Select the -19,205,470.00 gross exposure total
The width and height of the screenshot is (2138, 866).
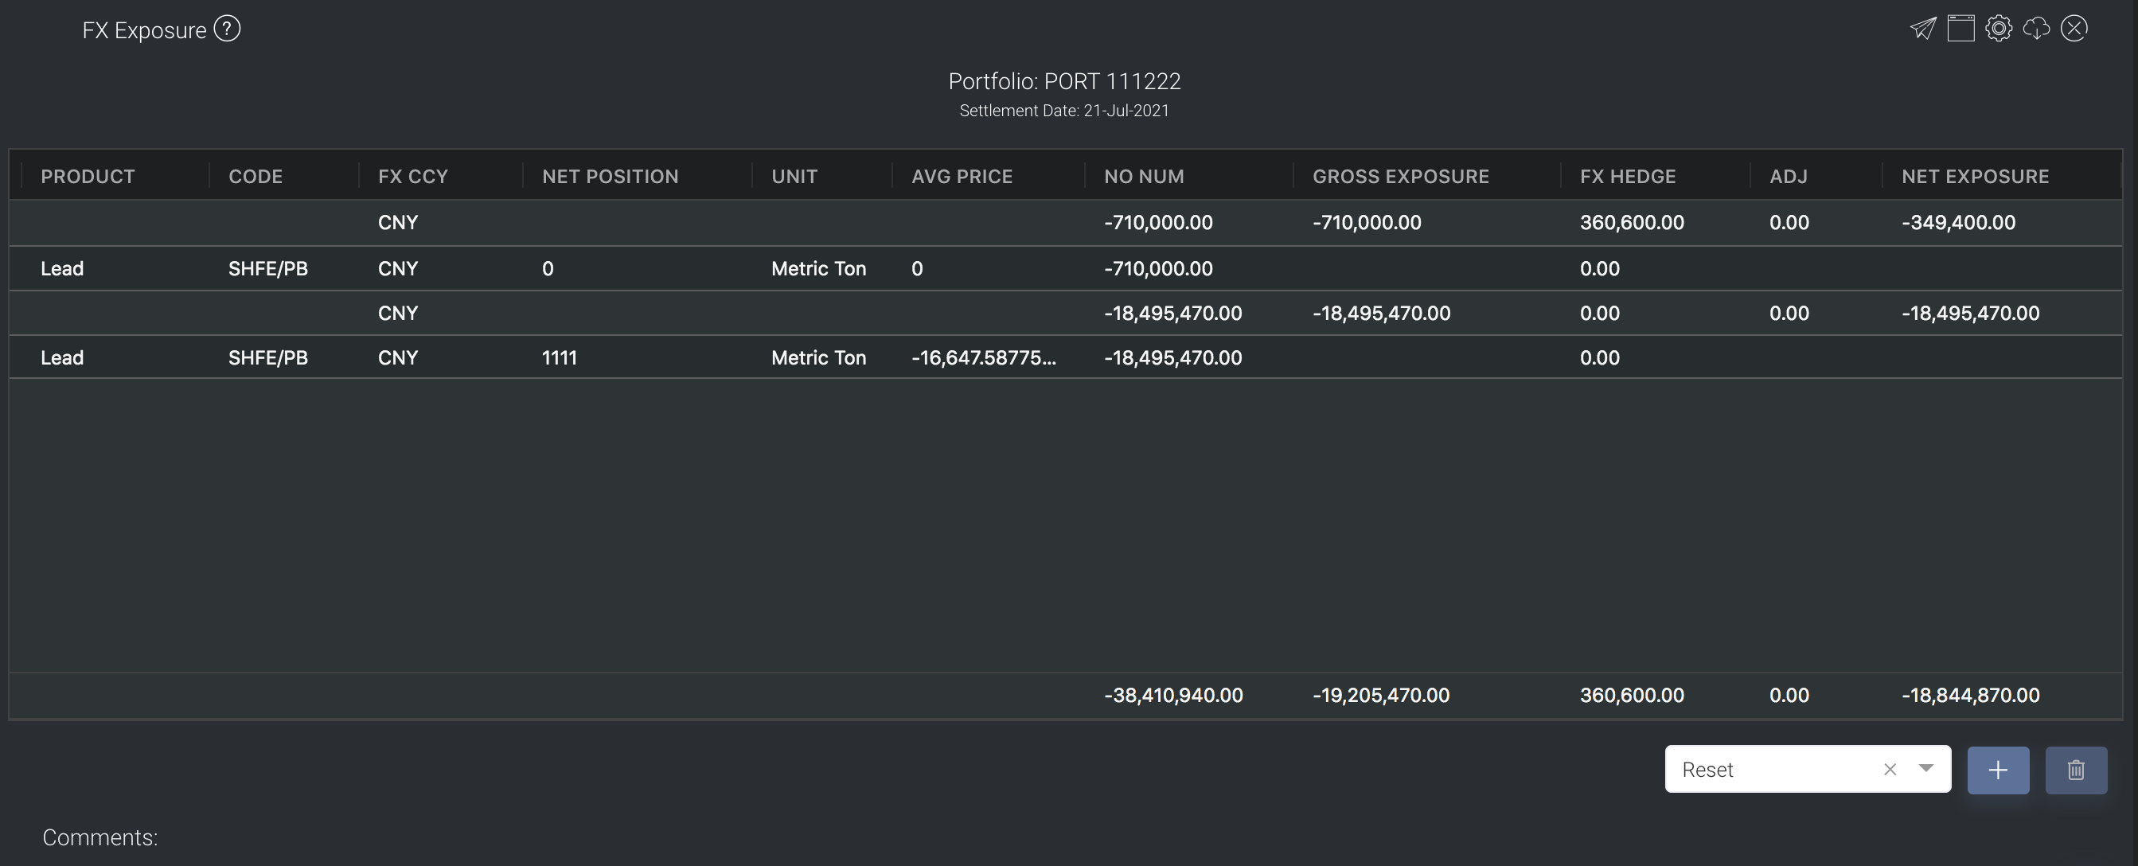(1381, 695)
